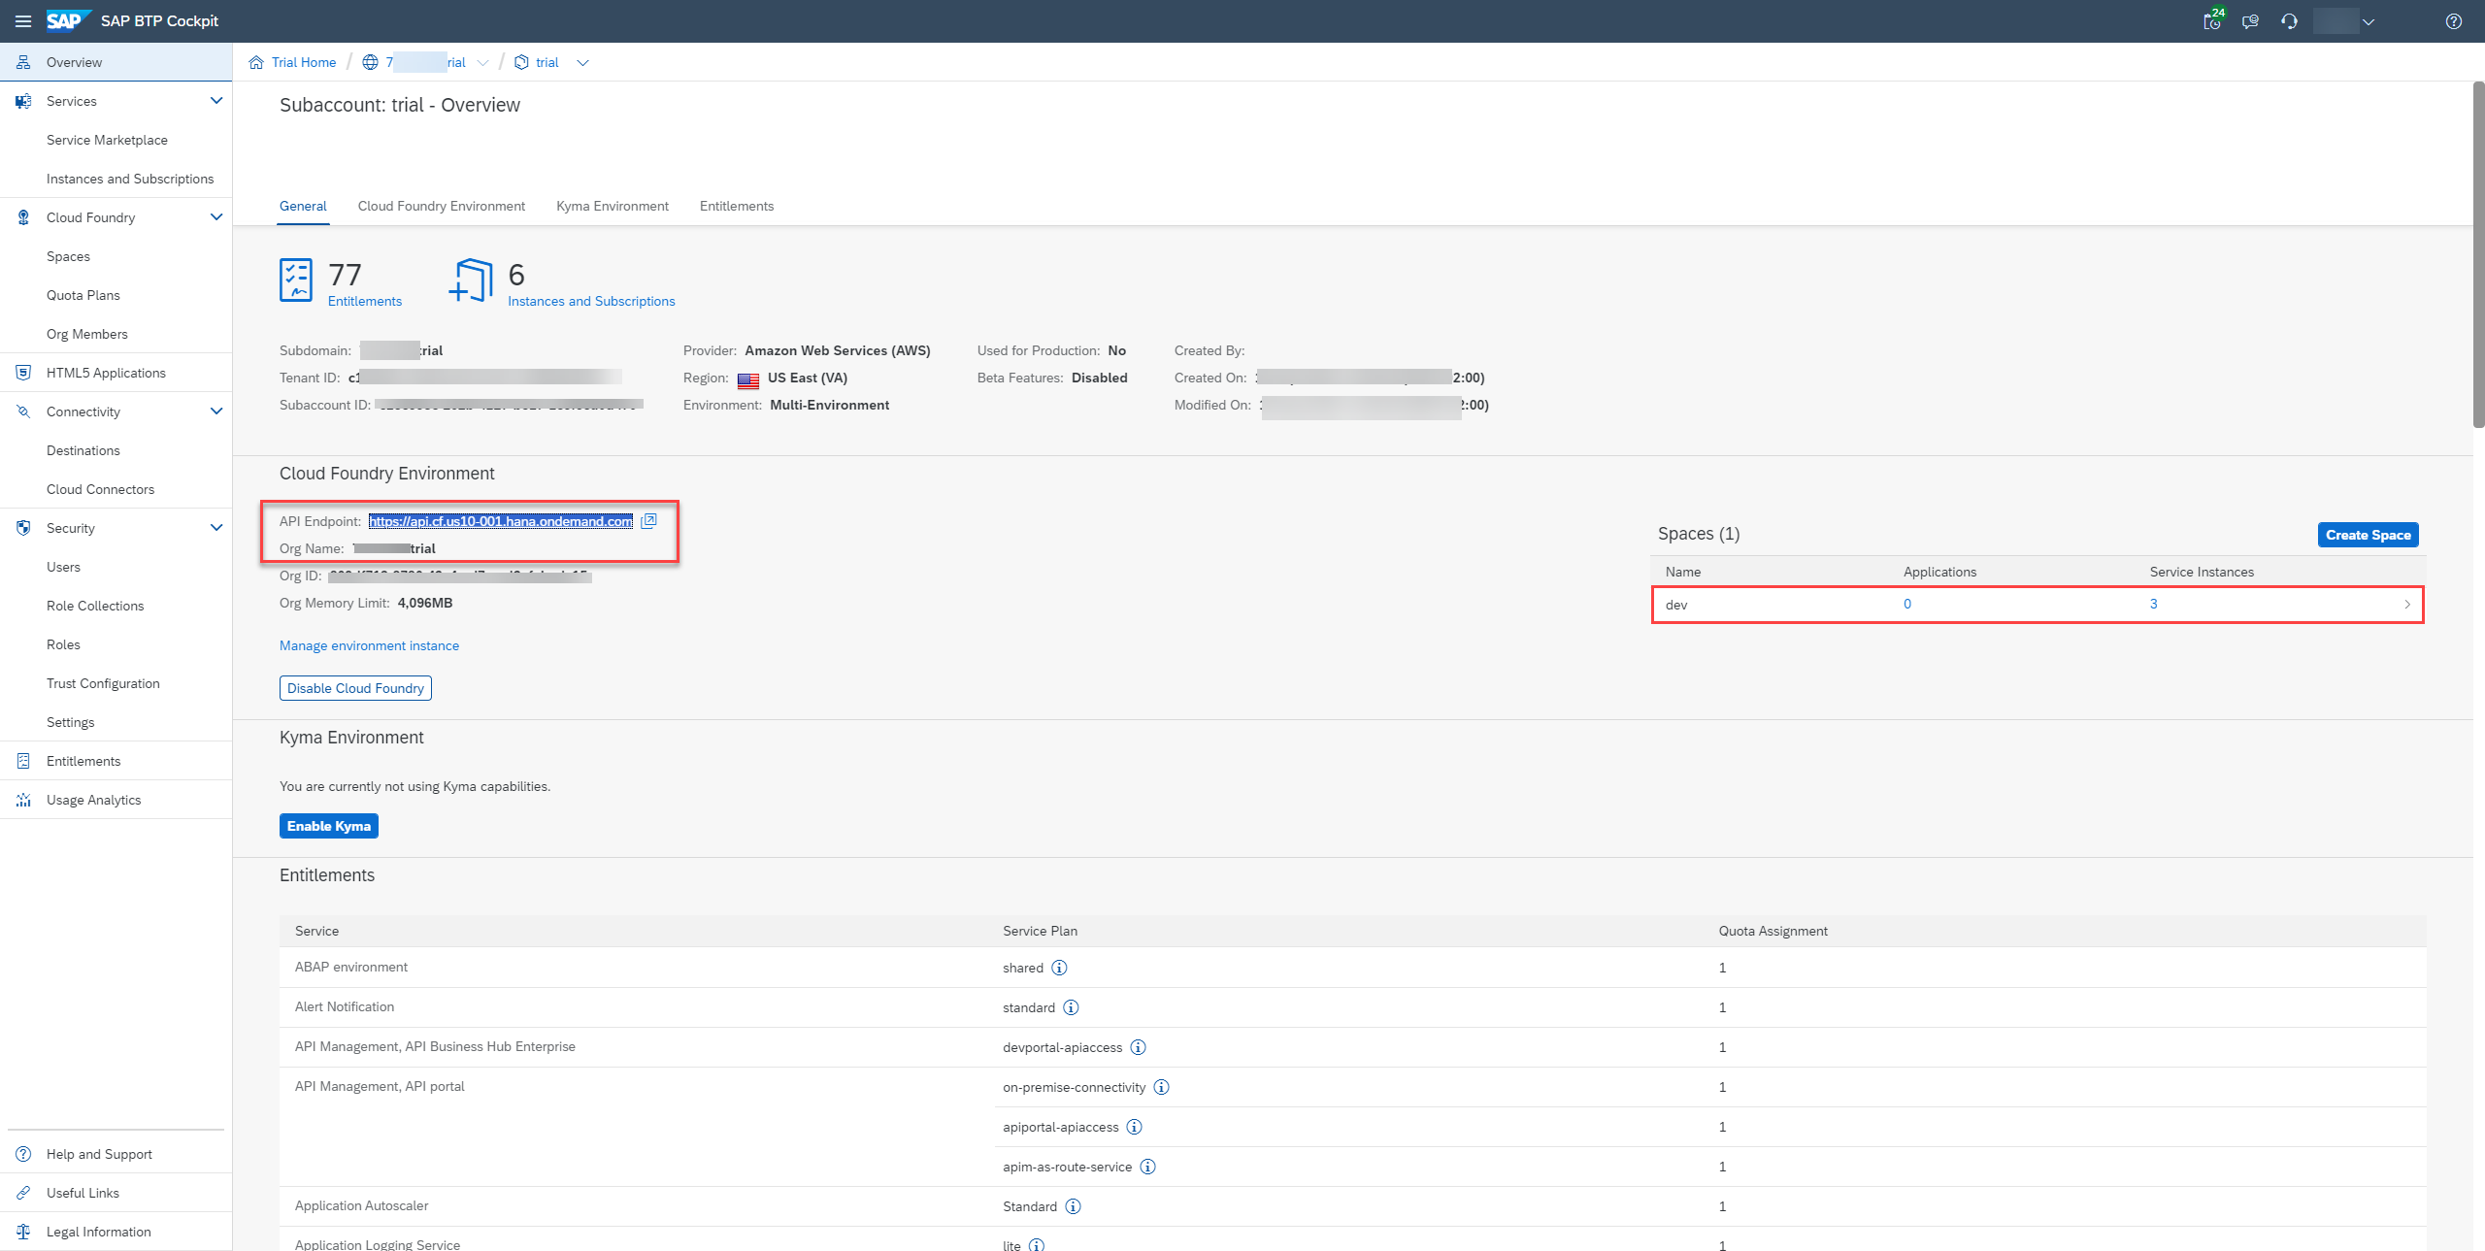
Task: Show info for on-premise-connectivity plan
Action: pyautogui.click(x=1162, y=1087)
